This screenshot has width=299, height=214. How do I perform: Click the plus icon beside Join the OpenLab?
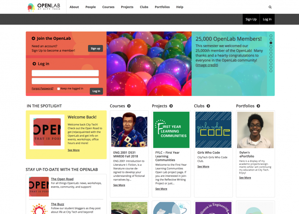coord(34,38)
